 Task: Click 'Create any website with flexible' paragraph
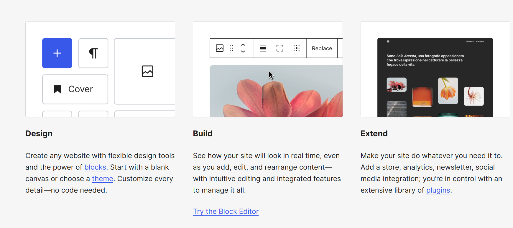pyautogui.click(x=100, y=173)
